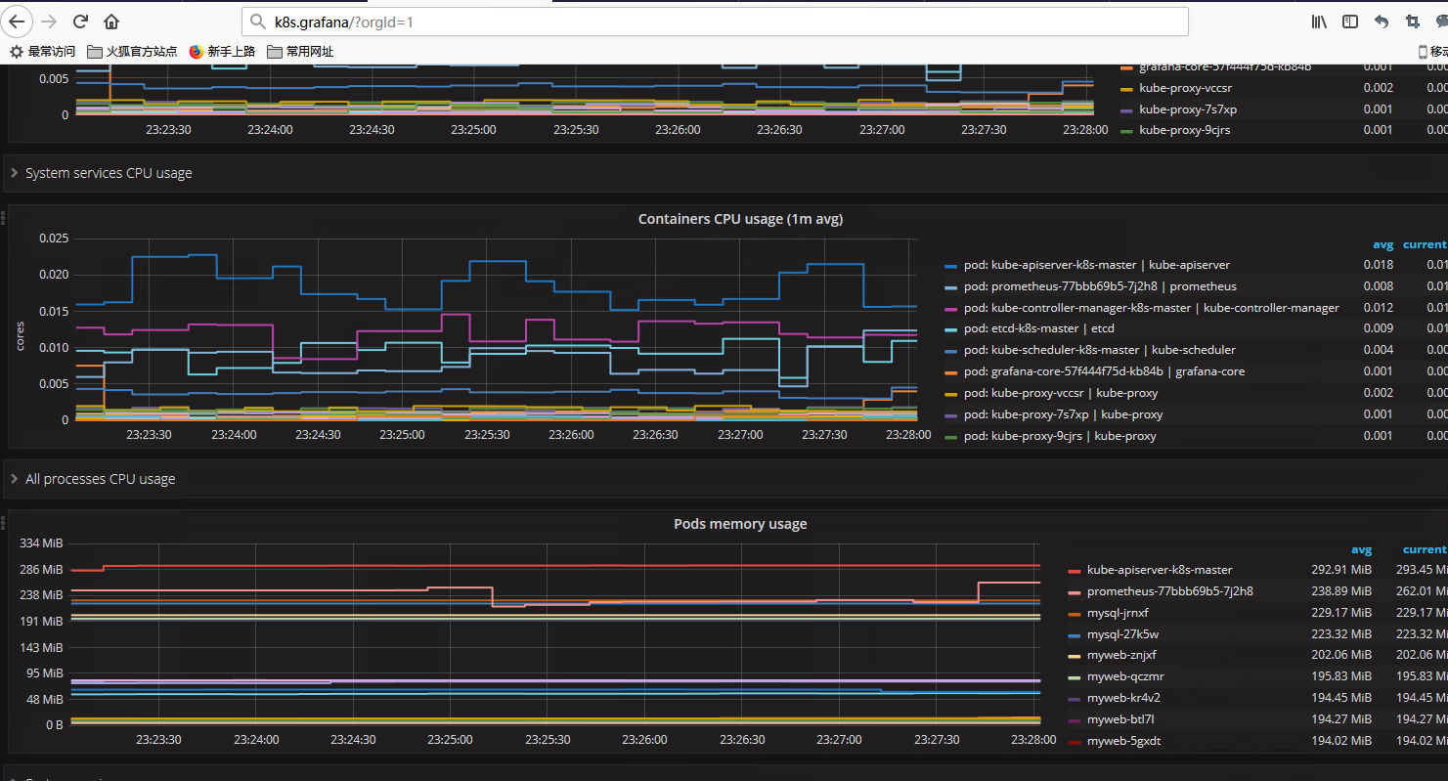Open the 火狐官方站点 bookmark folder
The height and width of the screenshot is (781, 1448).
tap(132, 52)
